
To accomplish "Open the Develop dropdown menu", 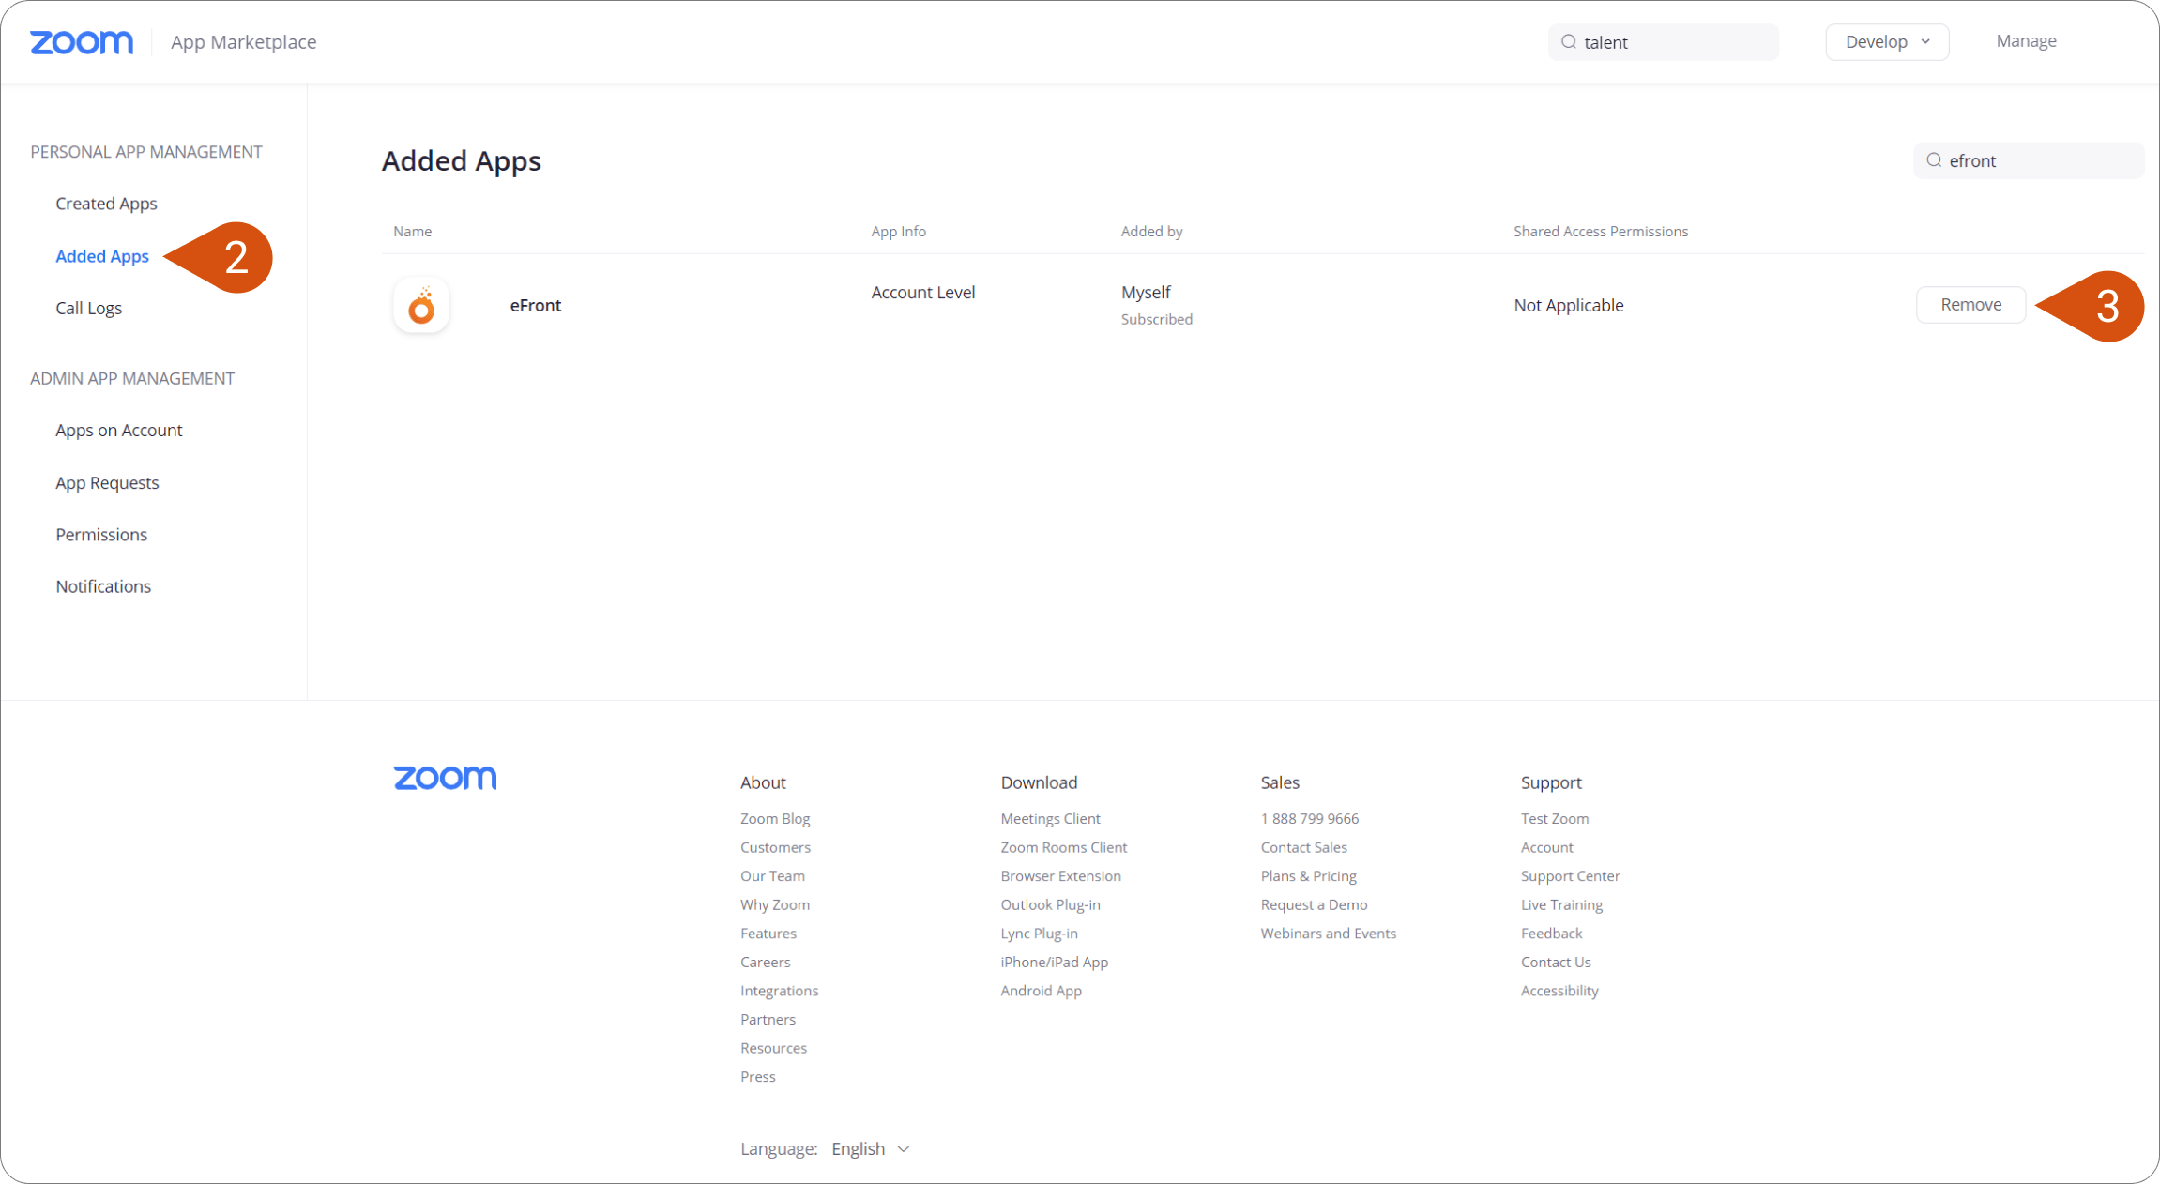I will pos(1887,42).
